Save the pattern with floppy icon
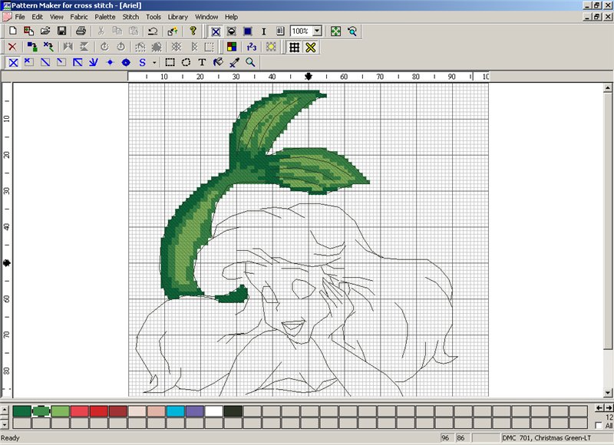 click(x=61, y=31)
